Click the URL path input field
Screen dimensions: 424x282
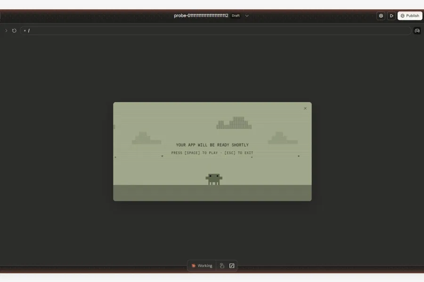pos(215,31)
